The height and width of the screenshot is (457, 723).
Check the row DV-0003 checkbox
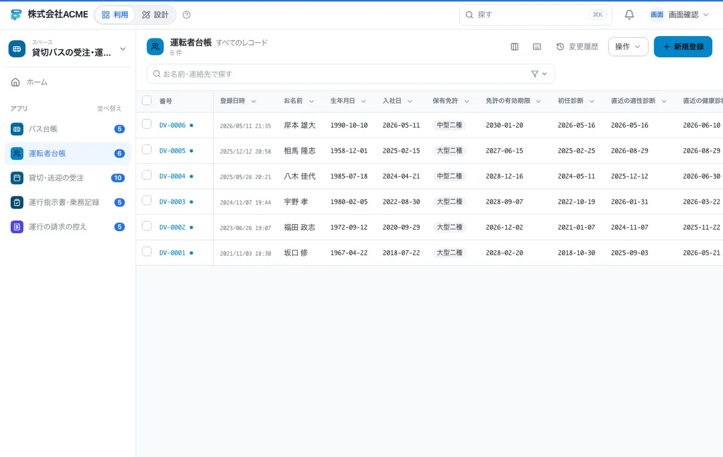[147, 200]
